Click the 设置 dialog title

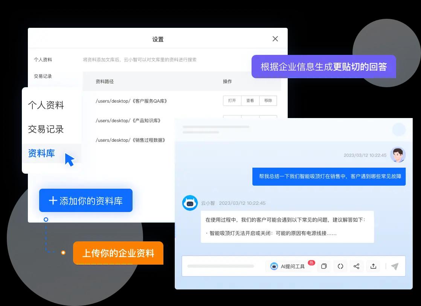(158, 39)
